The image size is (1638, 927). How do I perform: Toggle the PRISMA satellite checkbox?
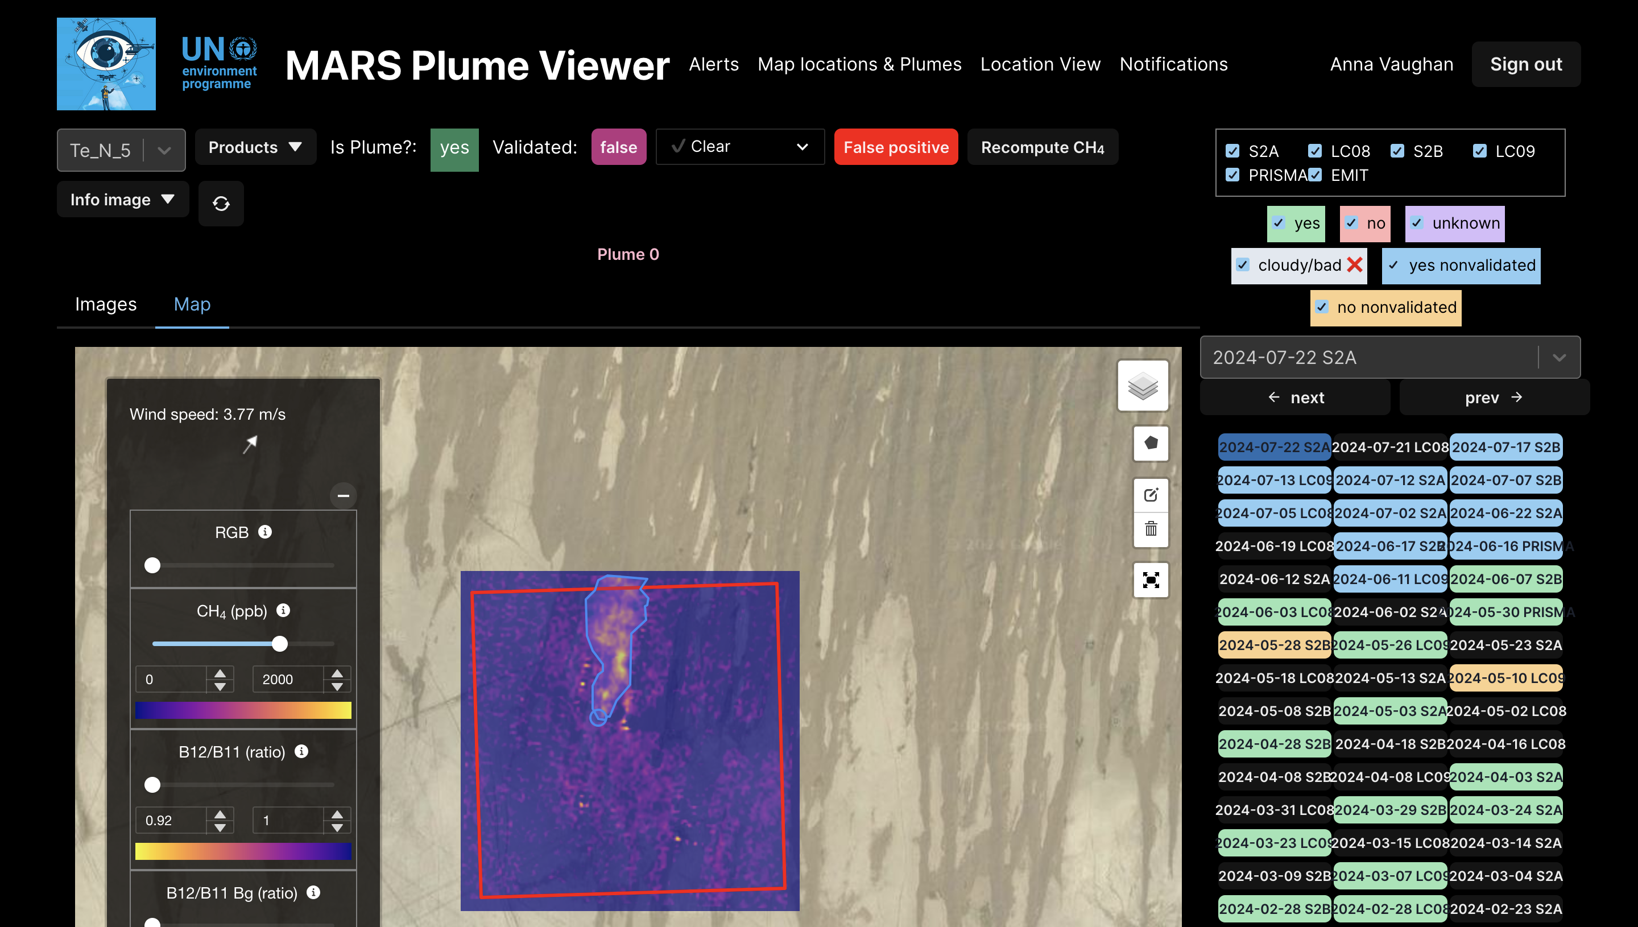[1232, 175]
